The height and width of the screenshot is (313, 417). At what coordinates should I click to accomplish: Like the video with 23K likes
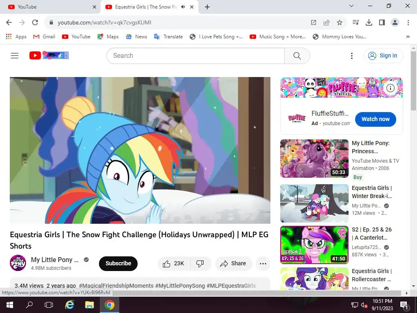tap(173, 264)
